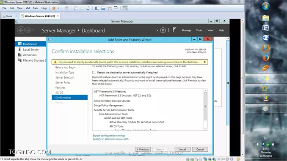This screenshot has width=287, height=161.
Task: Open Windows Explorer folder icon in taskbar
Action: click(265, 18)
